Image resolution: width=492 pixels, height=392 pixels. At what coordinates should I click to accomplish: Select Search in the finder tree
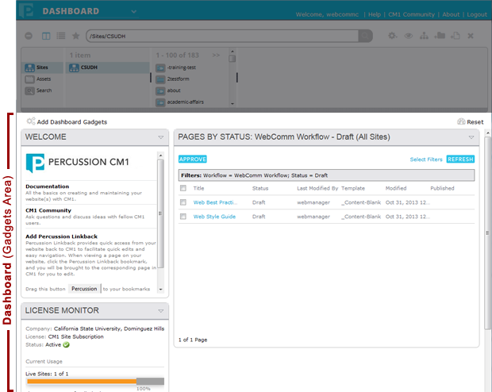tap(38, 90)
